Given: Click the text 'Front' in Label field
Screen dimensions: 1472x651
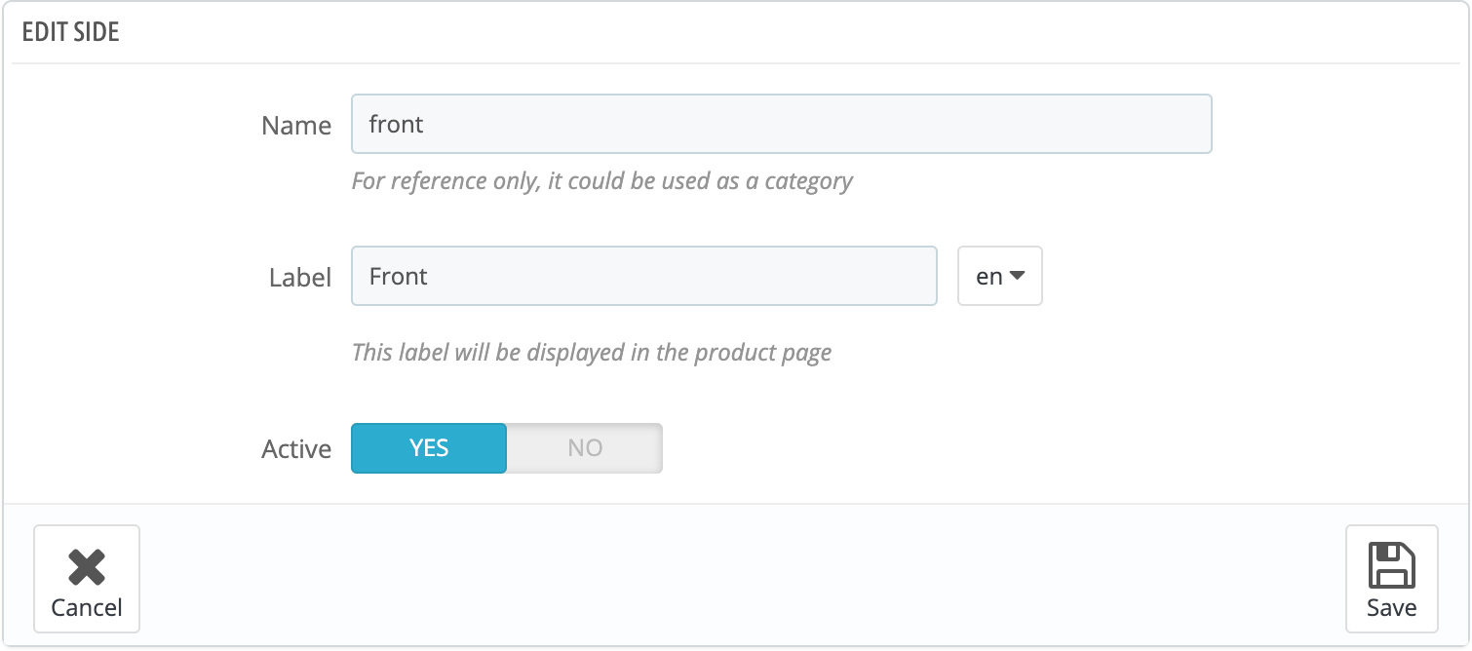Looking at the screenshot, I should 398,277.
